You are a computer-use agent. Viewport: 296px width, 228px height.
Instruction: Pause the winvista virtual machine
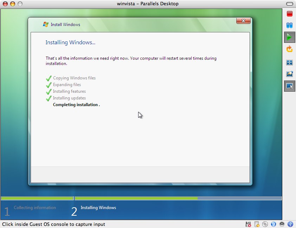pos(289,25)
